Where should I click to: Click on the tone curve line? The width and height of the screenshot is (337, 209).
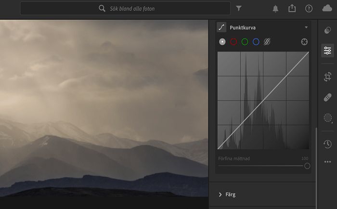point(263,101)
